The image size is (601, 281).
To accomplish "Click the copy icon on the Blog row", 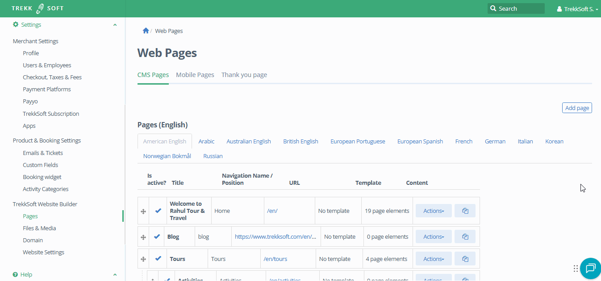I will 465,236.
